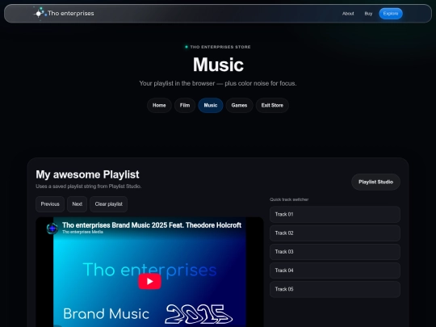The image size is (436, 327).
Task: Click the channel avatar icon on the video
Action: (52, 228)
